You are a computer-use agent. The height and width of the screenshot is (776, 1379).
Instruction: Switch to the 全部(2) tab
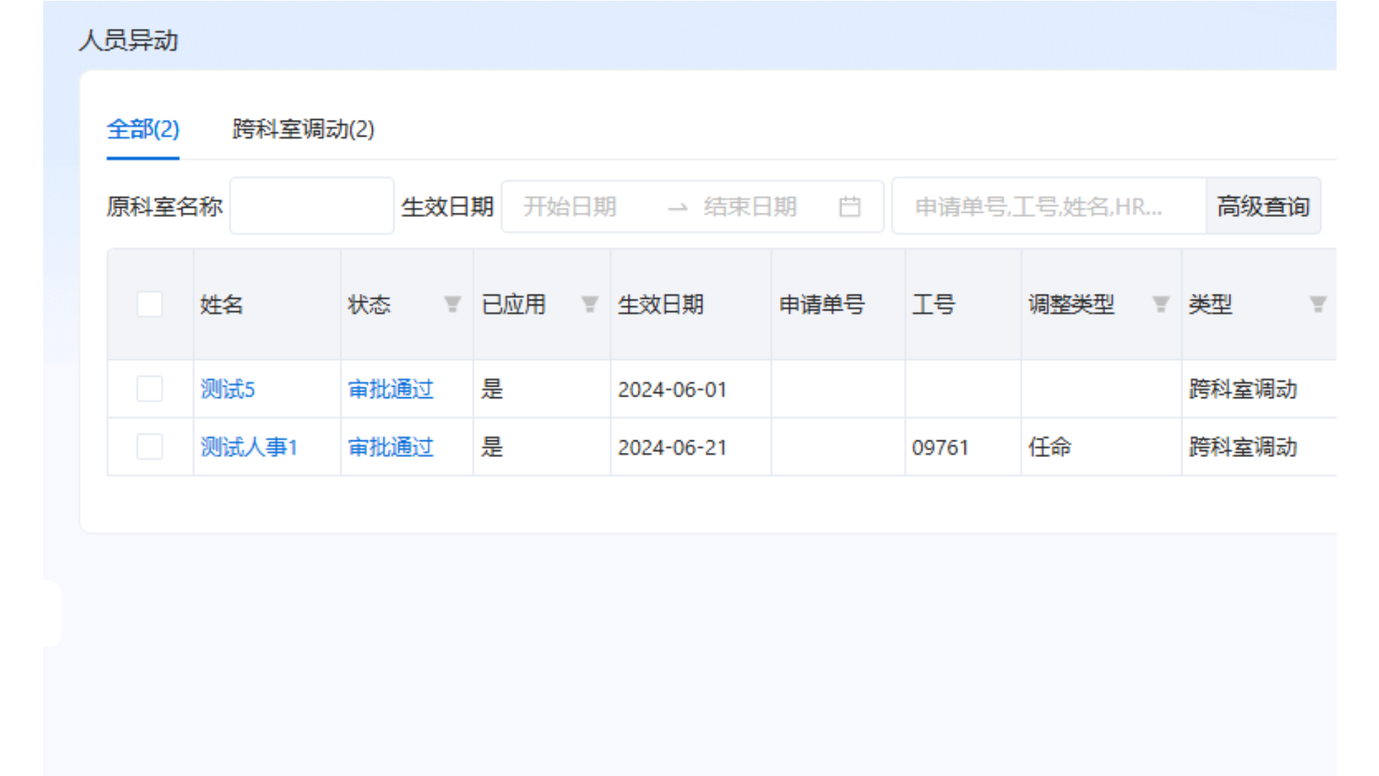coord(143,129)
